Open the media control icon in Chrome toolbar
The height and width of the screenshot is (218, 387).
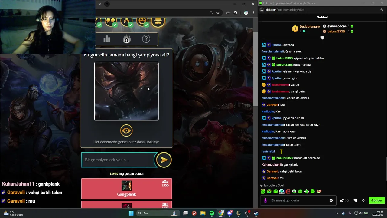point(228,13)
